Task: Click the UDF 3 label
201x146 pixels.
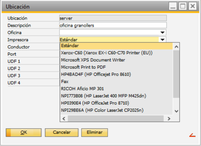Action: tap(14, 76)
